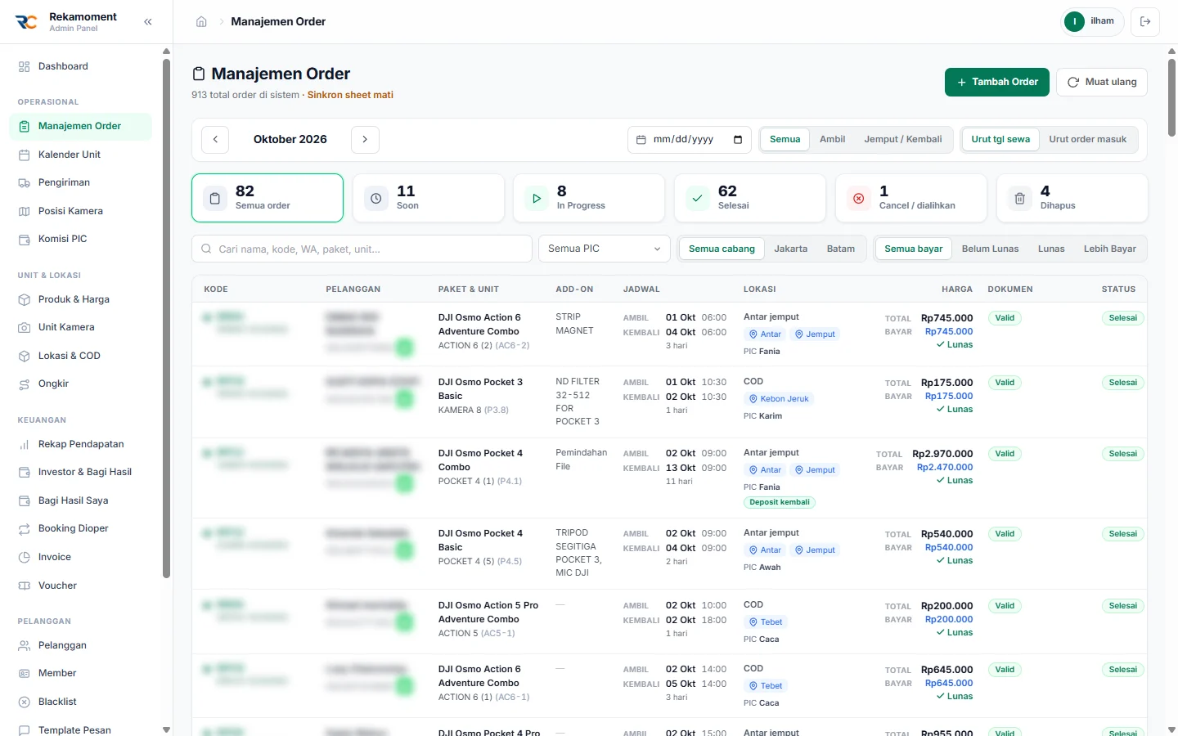The height and width of the screenshot is (736, 1178).
Task: Collapse the sidebar with the double-chevron icon
Action: pyautogui.click(x=148, y=22)
